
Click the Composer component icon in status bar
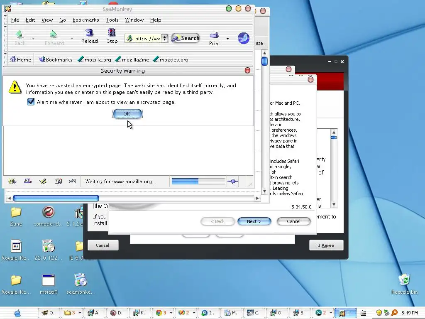tap(43, 181)
